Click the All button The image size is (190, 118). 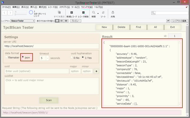pos(155,27)
